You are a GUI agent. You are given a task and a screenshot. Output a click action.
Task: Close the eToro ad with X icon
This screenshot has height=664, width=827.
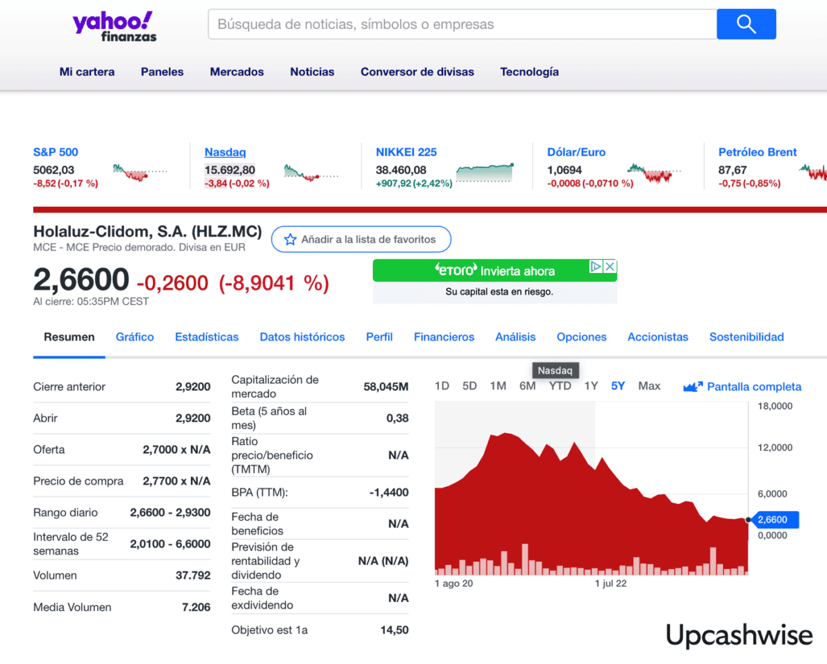click(x=610, y=266)
